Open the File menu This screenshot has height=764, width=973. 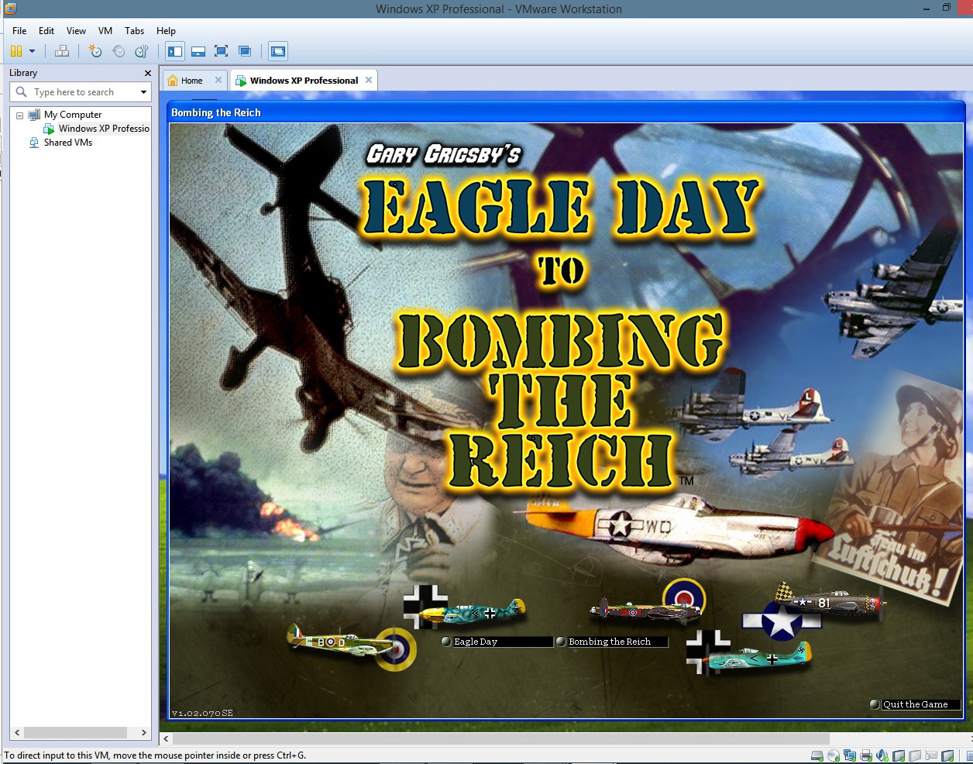click(19, 31)
